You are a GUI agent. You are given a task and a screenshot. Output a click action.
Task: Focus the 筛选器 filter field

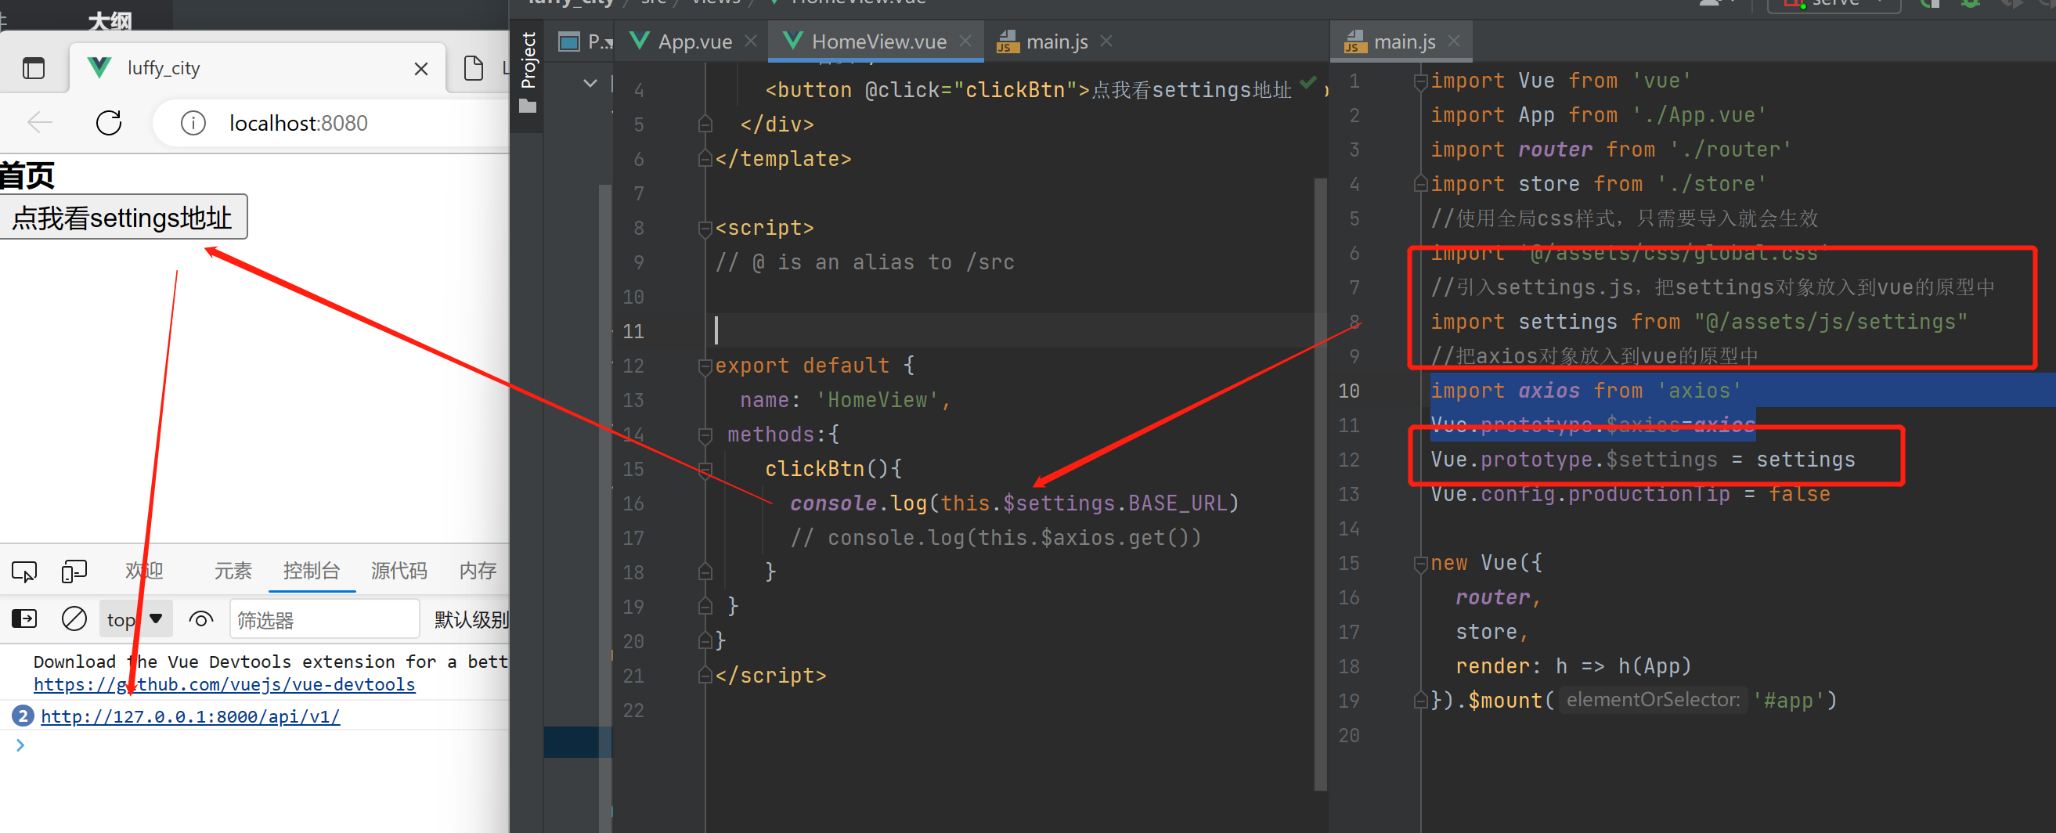(x=325, y=620)
